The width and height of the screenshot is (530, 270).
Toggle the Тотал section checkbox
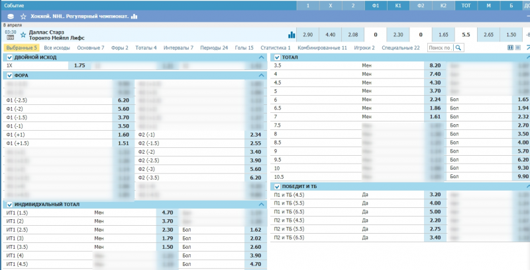pyautogui.click(x=277, y=57)
